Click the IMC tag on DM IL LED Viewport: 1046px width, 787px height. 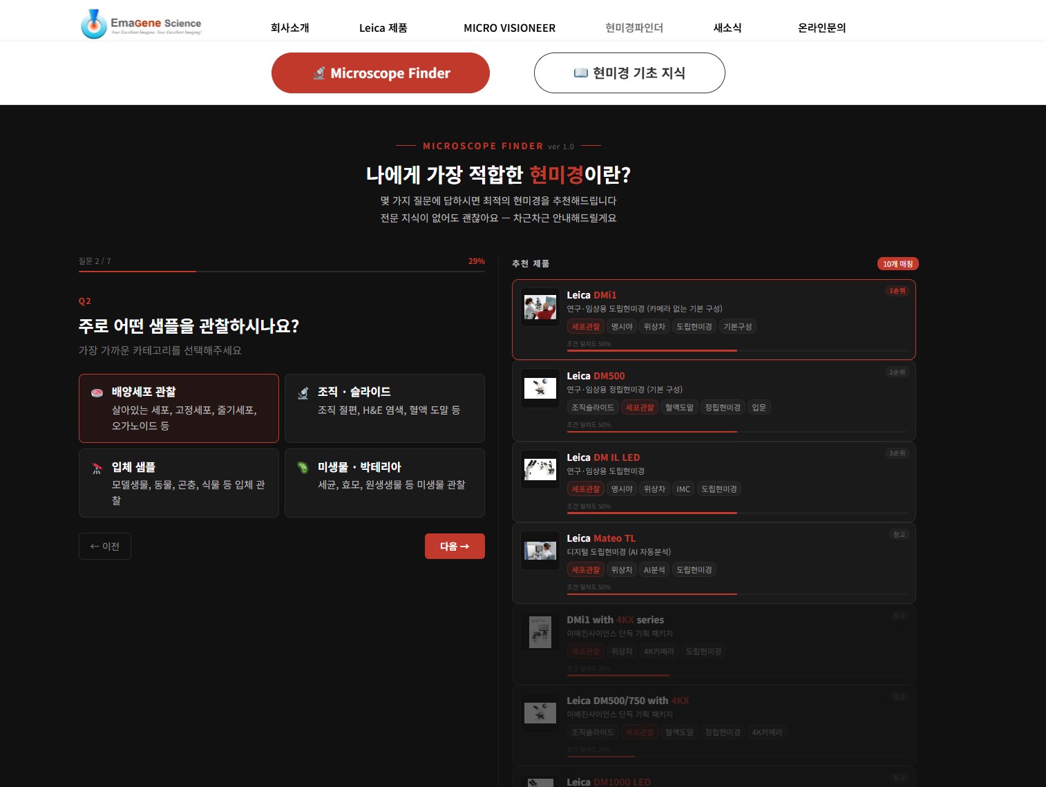(683, 489)
